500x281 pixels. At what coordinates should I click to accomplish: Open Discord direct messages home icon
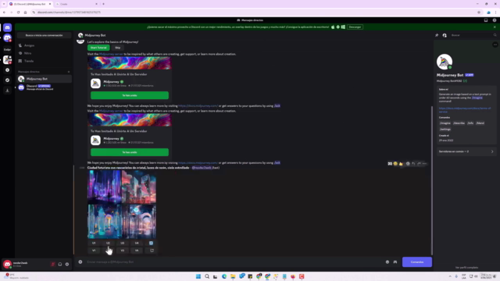point(7,28)
